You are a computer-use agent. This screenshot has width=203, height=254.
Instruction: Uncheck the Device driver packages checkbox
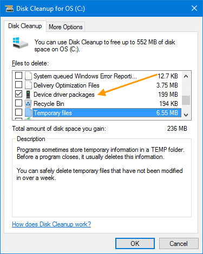(18, 94)
